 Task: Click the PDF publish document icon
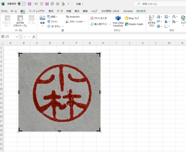pyautogui.click(x=63, y=4)
